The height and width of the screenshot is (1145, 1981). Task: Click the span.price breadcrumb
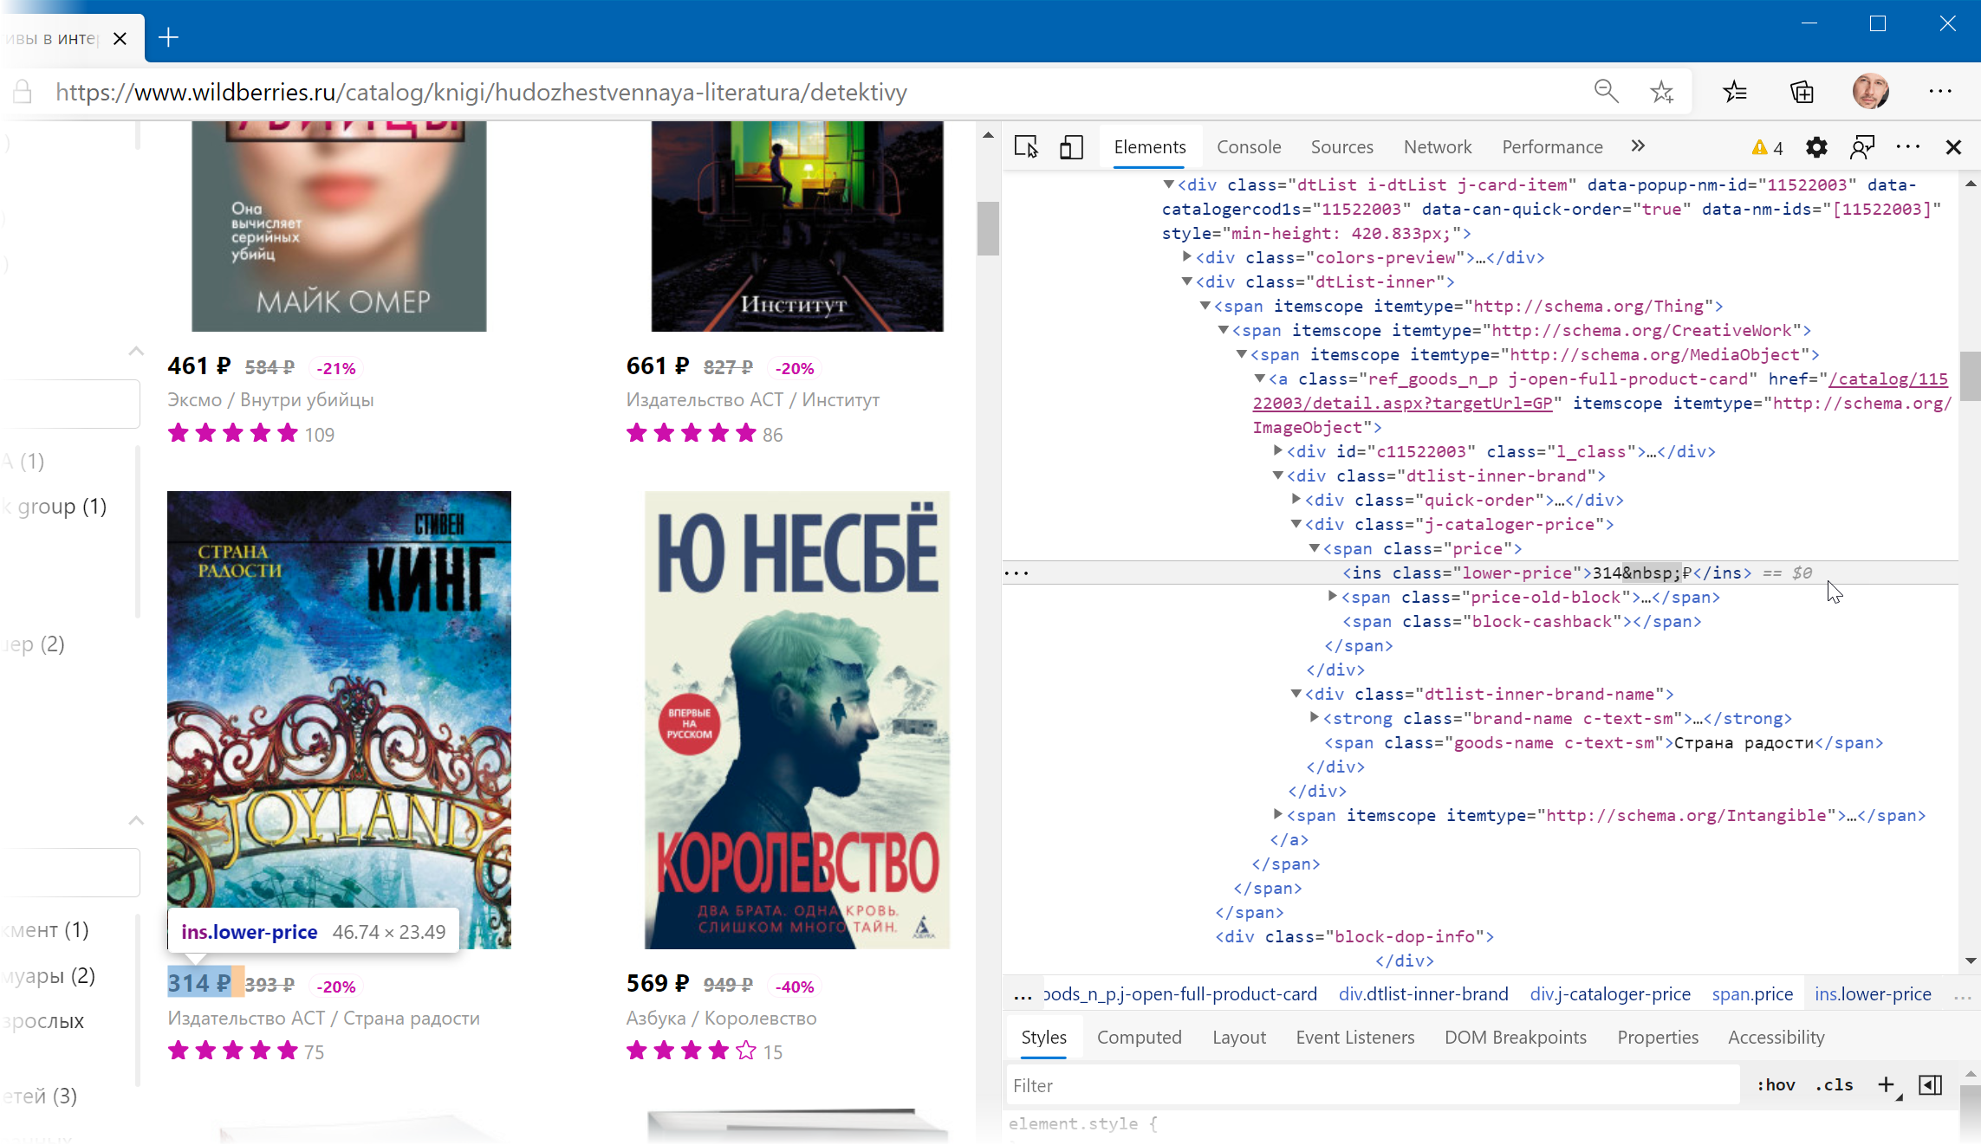pos(1752,994)
